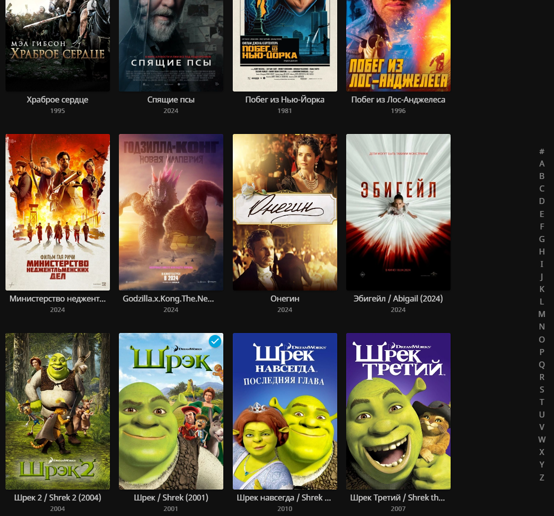Open the Побег из Нью-Йорка title link

point(285,99)
